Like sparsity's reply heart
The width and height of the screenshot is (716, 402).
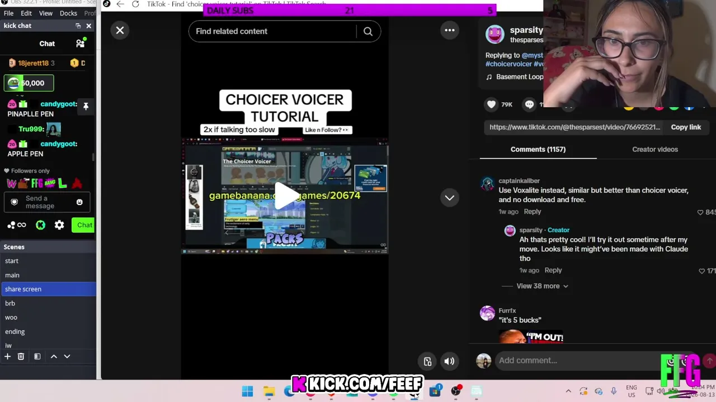tap(702, 271)
